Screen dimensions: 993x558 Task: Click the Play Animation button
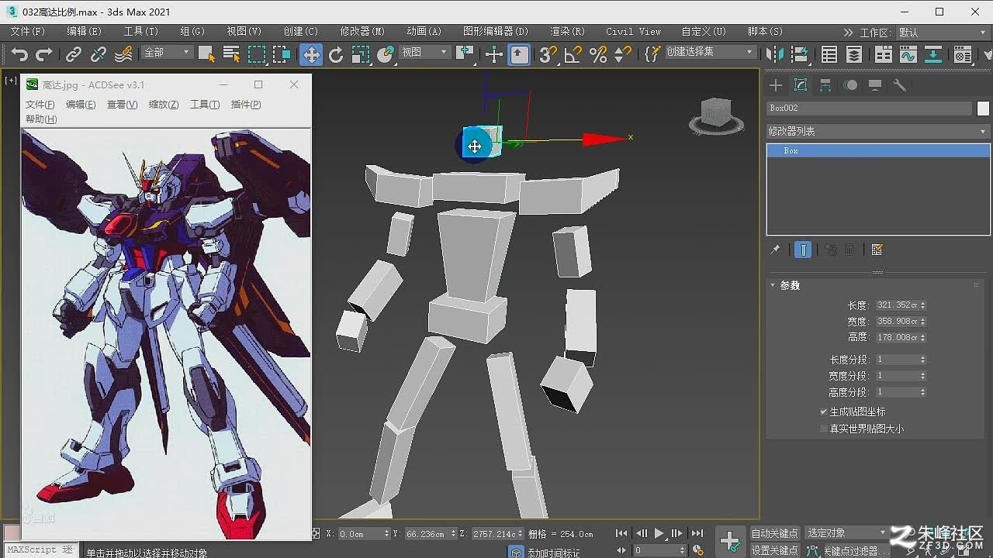659,533
